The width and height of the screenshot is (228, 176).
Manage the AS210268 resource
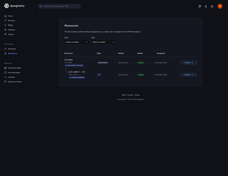(x=188, y=63)
